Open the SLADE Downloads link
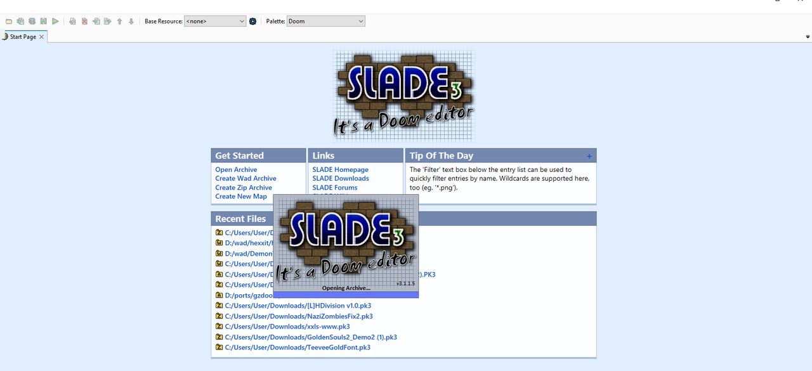 [x=341, y=178]
